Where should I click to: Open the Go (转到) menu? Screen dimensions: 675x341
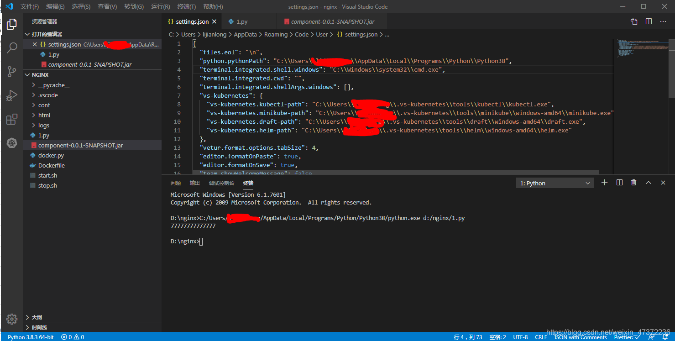(134, 6)
